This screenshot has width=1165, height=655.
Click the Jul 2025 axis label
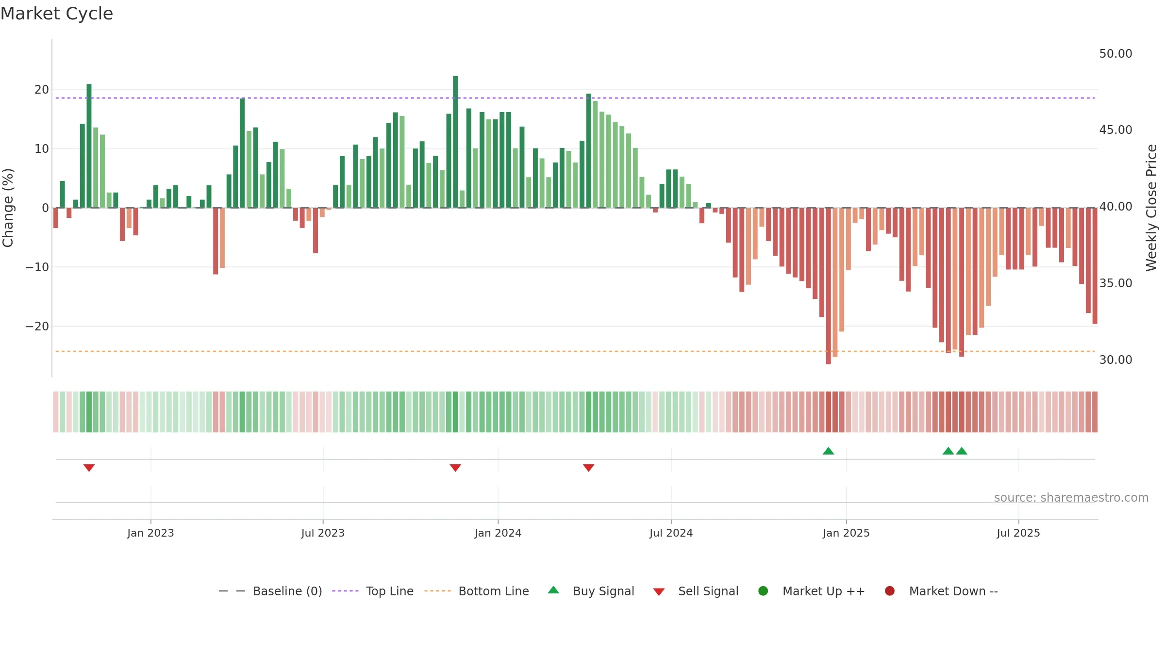pyautogui.click(x=1018, y=533)
